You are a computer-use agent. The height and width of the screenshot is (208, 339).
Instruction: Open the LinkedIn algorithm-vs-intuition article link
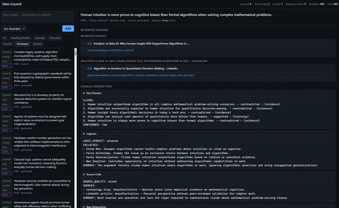point(141,75)
